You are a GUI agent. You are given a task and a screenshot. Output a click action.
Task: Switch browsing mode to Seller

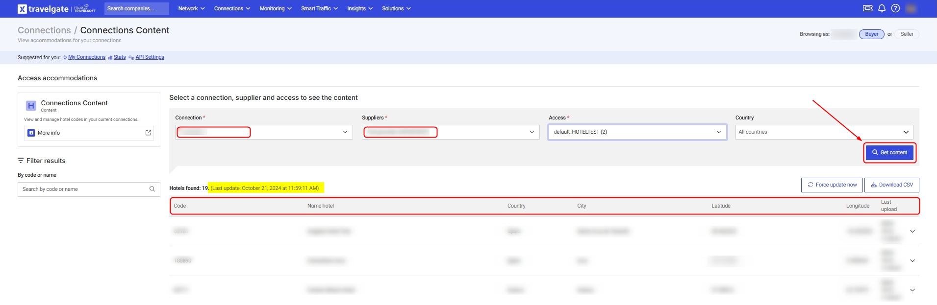click(907, 34)
